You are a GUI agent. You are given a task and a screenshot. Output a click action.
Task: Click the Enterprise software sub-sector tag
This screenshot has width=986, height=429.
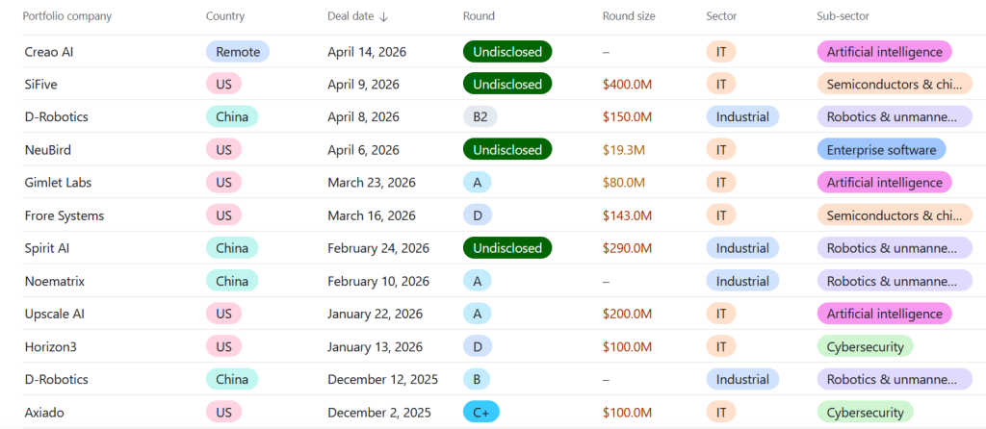880,150
